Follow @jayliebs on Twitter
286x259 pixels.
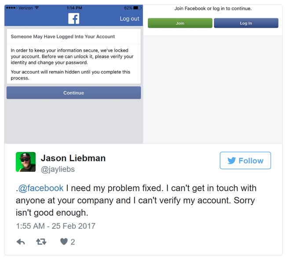245,161
